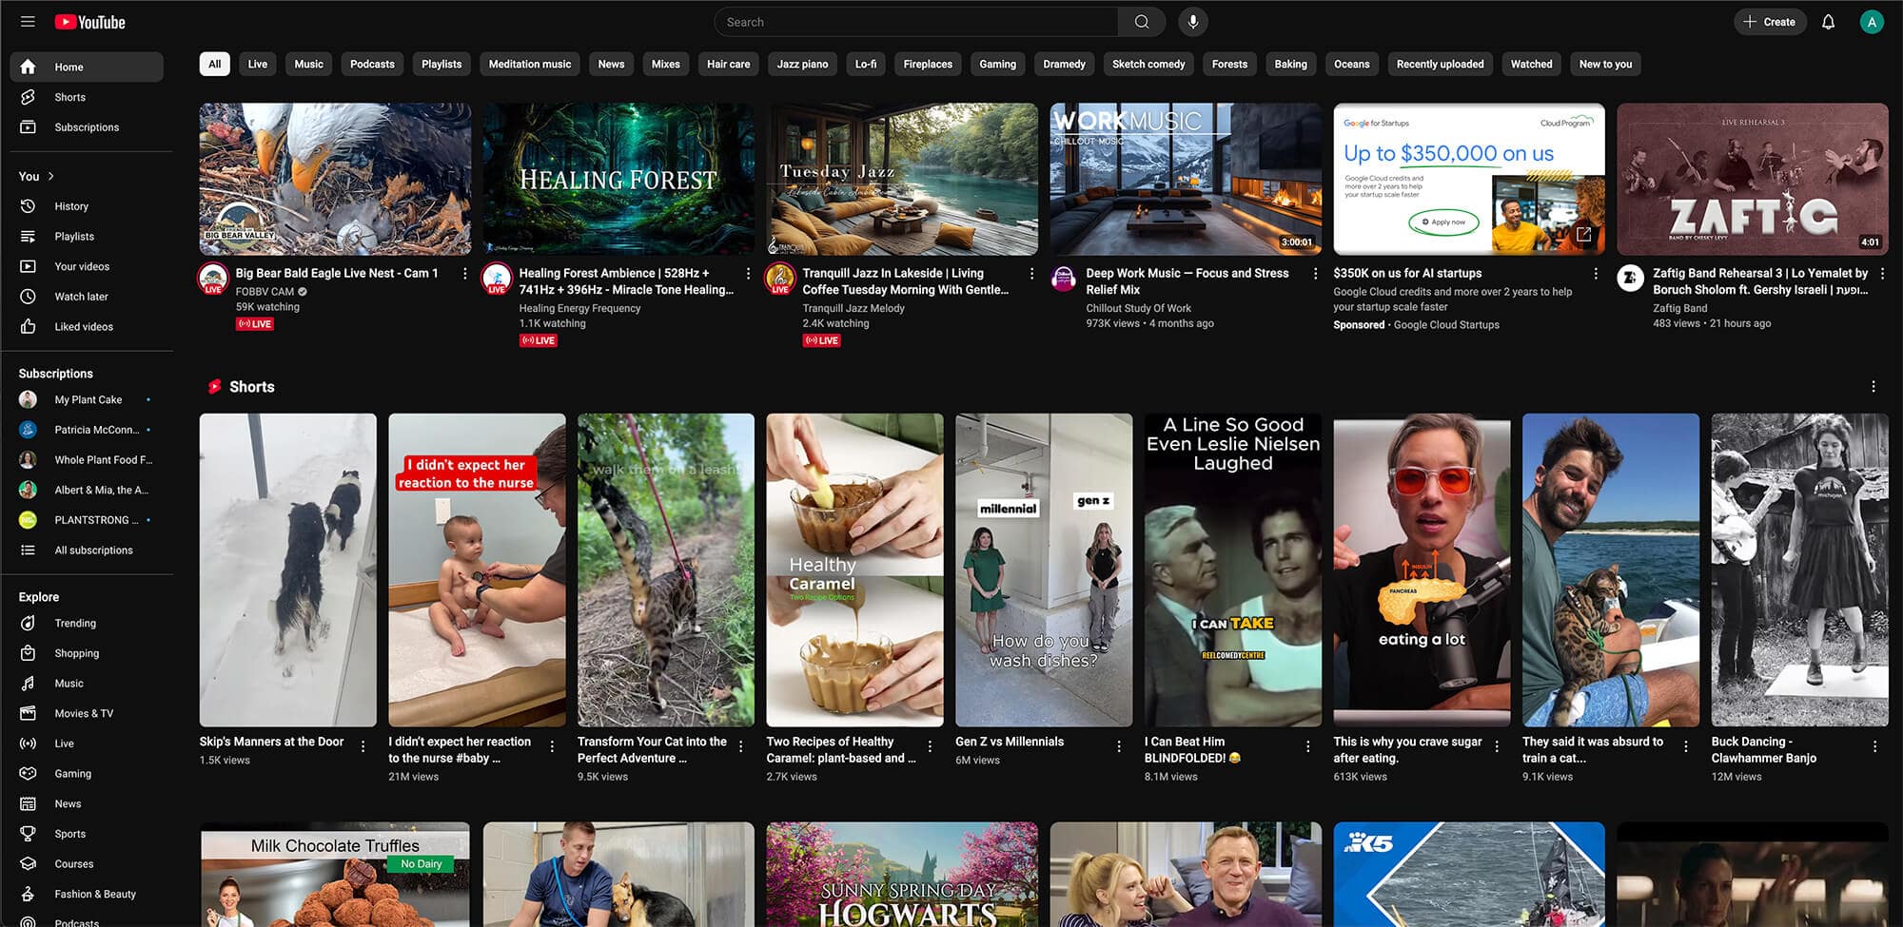Go to Home in sidebar
This screenshot has width=1903, height=927.
pos(87,67)
